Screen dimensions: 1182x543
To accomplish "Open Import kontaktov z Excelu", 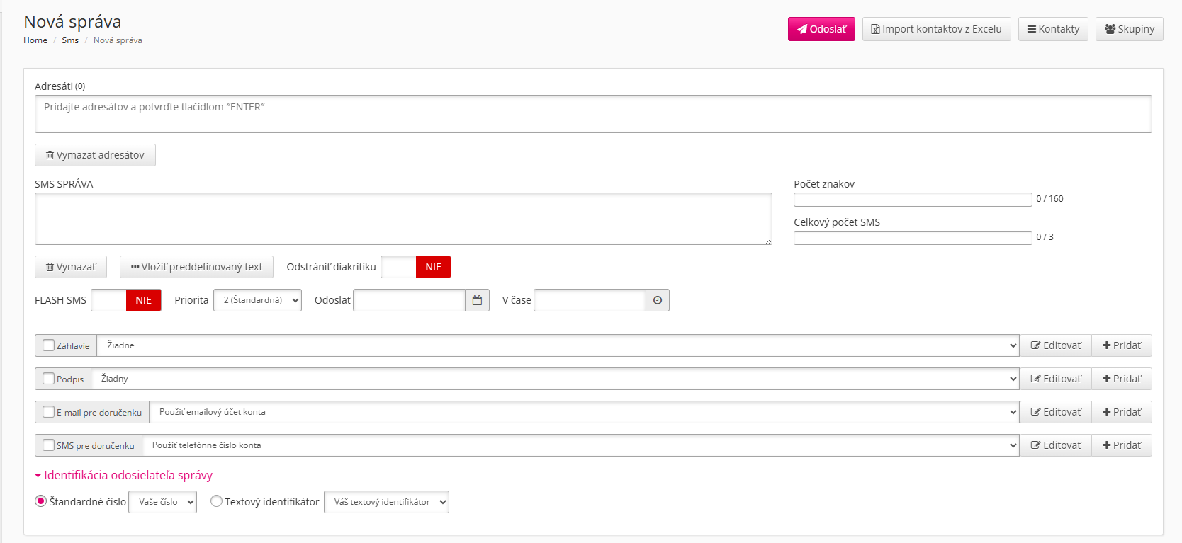I will (x=936, y=29).
